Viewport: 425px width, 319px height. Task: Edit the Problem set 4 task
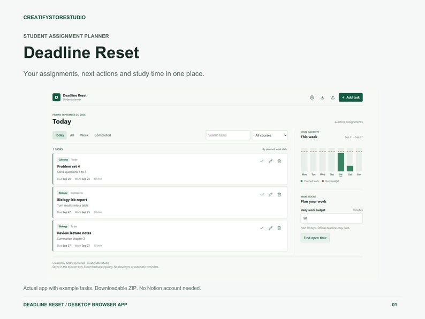pyautogui.click(x=270, y=161)
